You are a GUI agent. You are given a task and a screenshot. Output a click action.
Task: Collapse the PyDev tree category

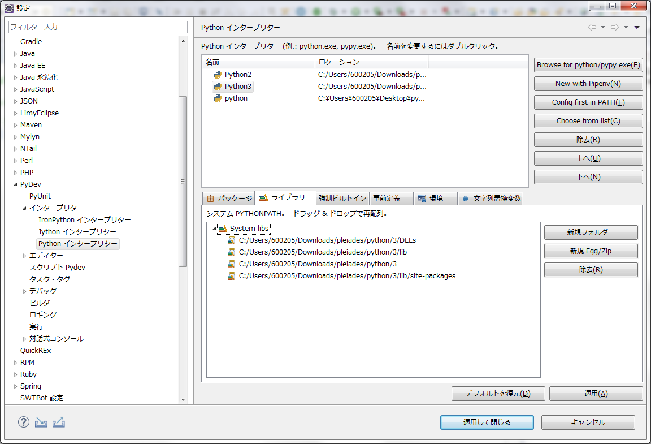[x=15, y=184]
